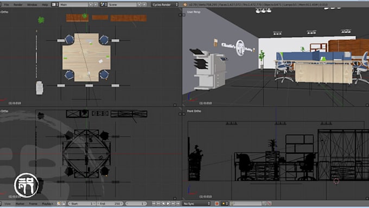The width and height of the screenshot is (369, 208).
Task: Open the timeline Frame menu
Action: [33, 204]
